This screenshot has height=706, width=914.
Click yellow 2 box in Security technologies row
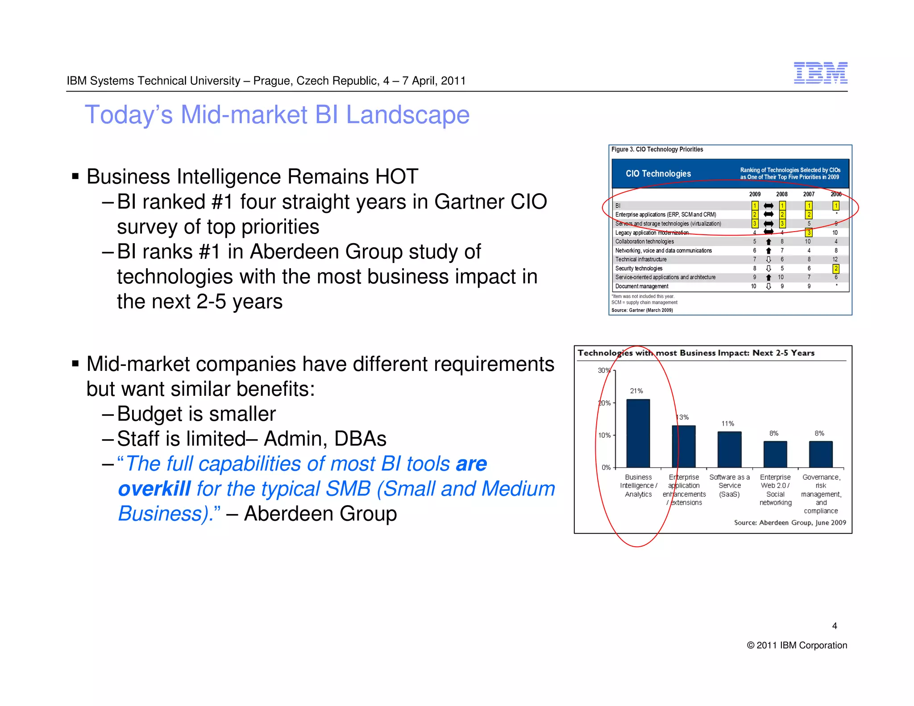coord(835,268)
